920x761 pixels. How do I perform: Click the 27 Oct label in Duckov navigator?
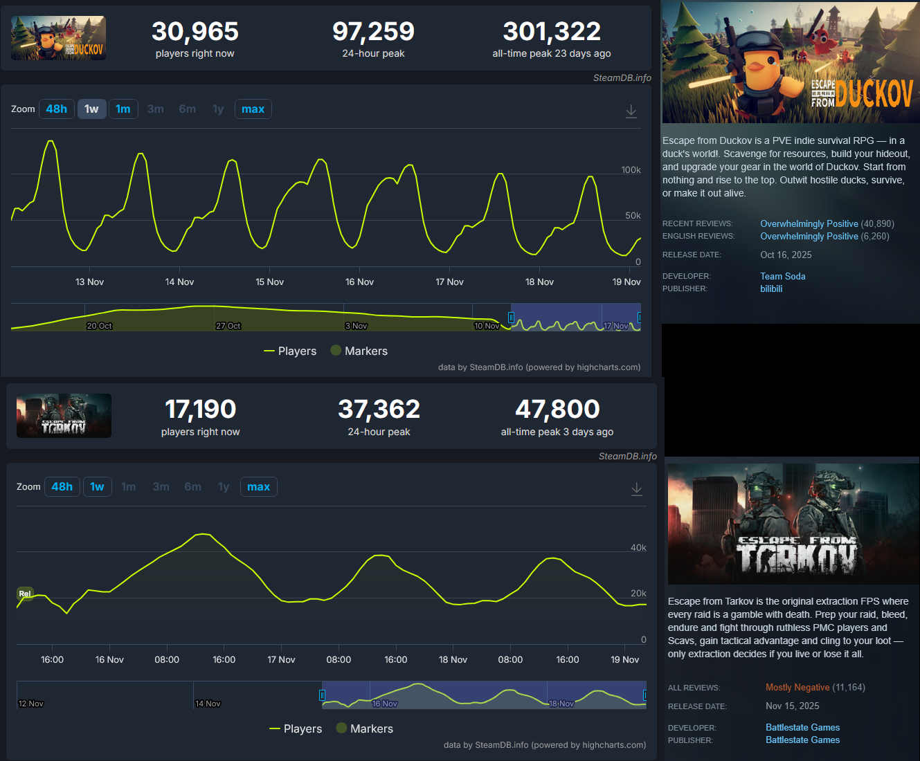tap(228, 326)
